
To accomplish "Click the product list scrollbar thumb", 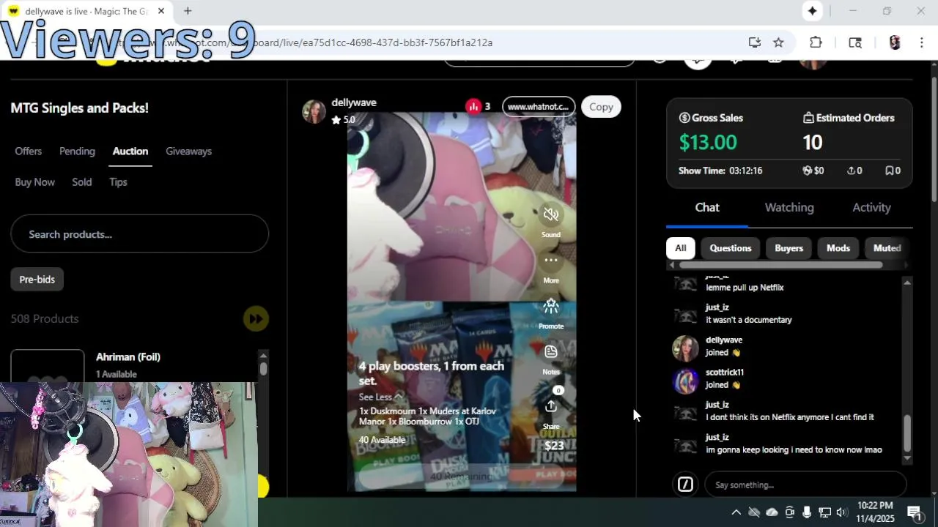I will click(263, 370).
